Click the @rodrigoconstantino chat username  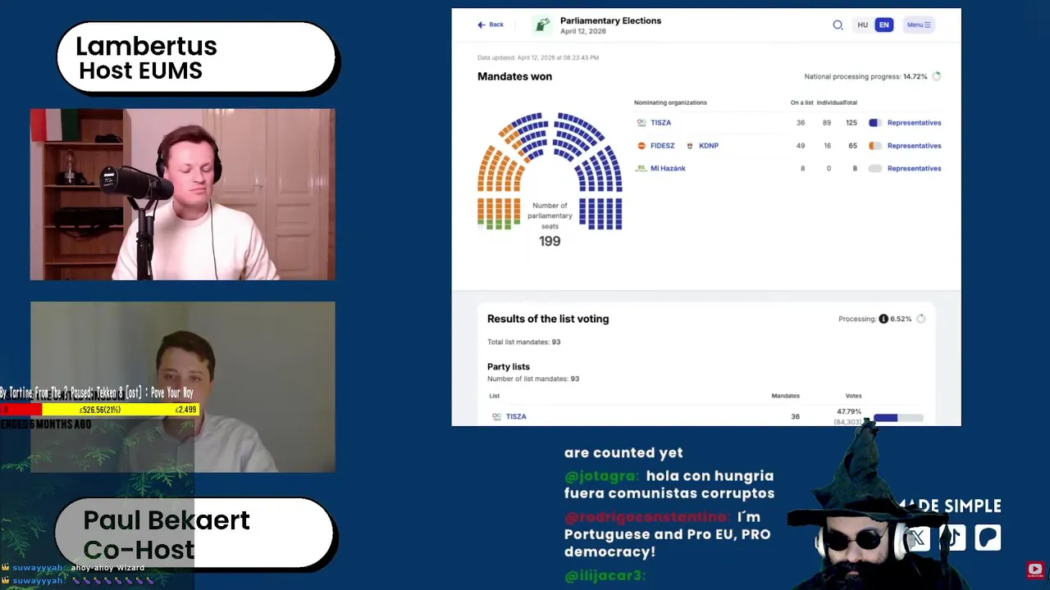click(646, 517)
